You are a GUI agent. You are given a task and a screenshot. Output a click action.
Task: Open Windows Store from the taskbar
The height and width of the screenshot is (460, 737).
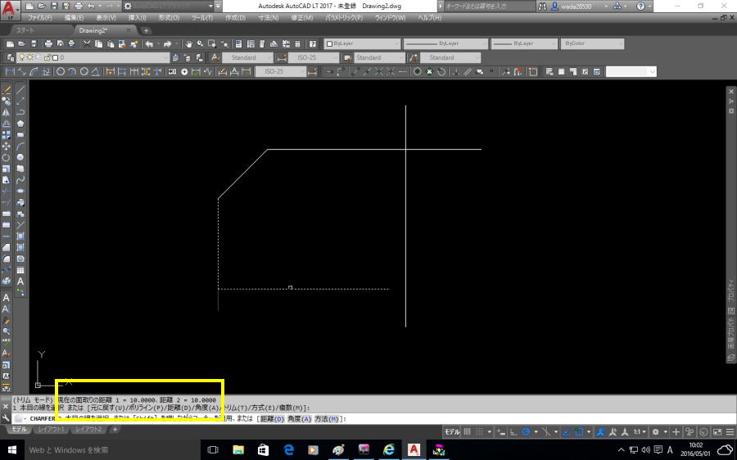(x=263, y=449)
